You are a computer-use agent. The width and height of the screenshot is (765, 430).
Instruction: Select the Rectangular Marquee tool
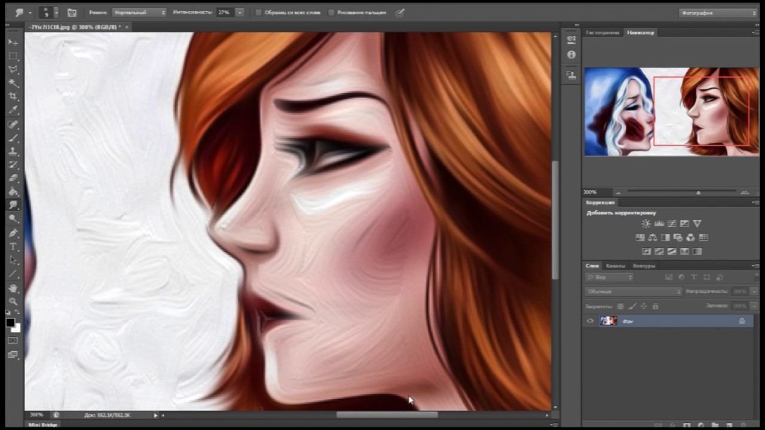tap(13, 56)
